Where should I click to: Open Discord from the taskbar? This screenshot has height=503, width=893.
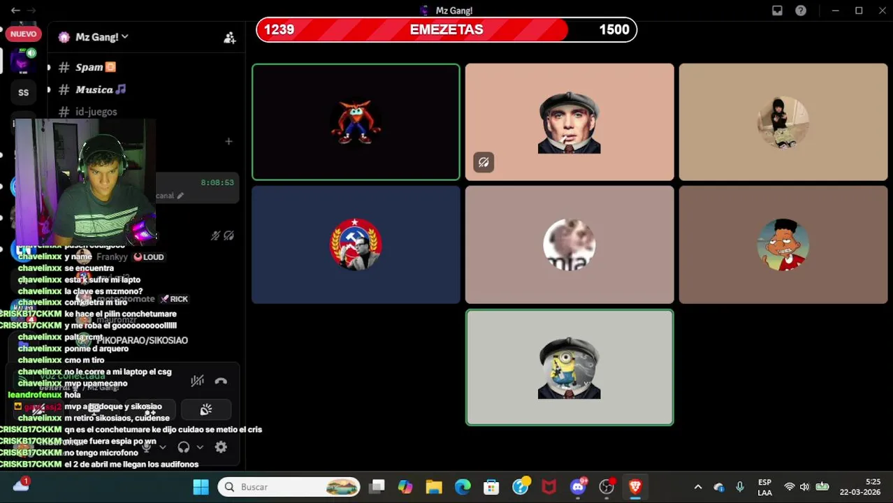point(578,487)
